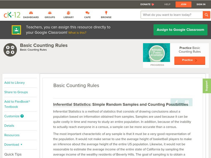The width and height of the screenshot is (211, 158).
Task: Open the green Support side tab
Action: point(207,86)
